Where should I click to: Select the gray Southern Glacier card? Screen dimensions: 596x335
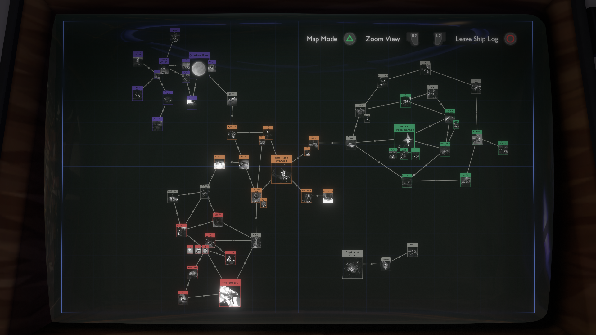[232, 99]
